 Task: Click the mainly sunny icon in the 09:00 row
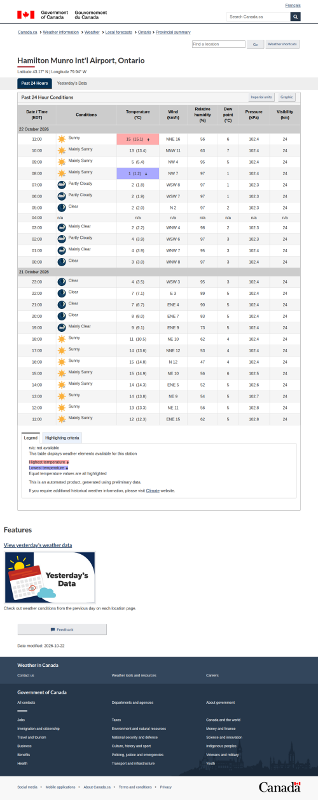62,162
